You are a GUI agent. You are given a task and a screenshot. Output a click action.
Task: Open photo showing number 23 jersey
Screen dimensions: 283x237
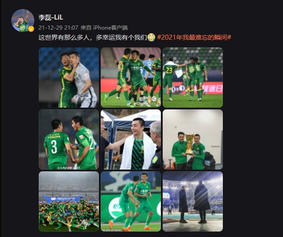click(x=193, y=77)
